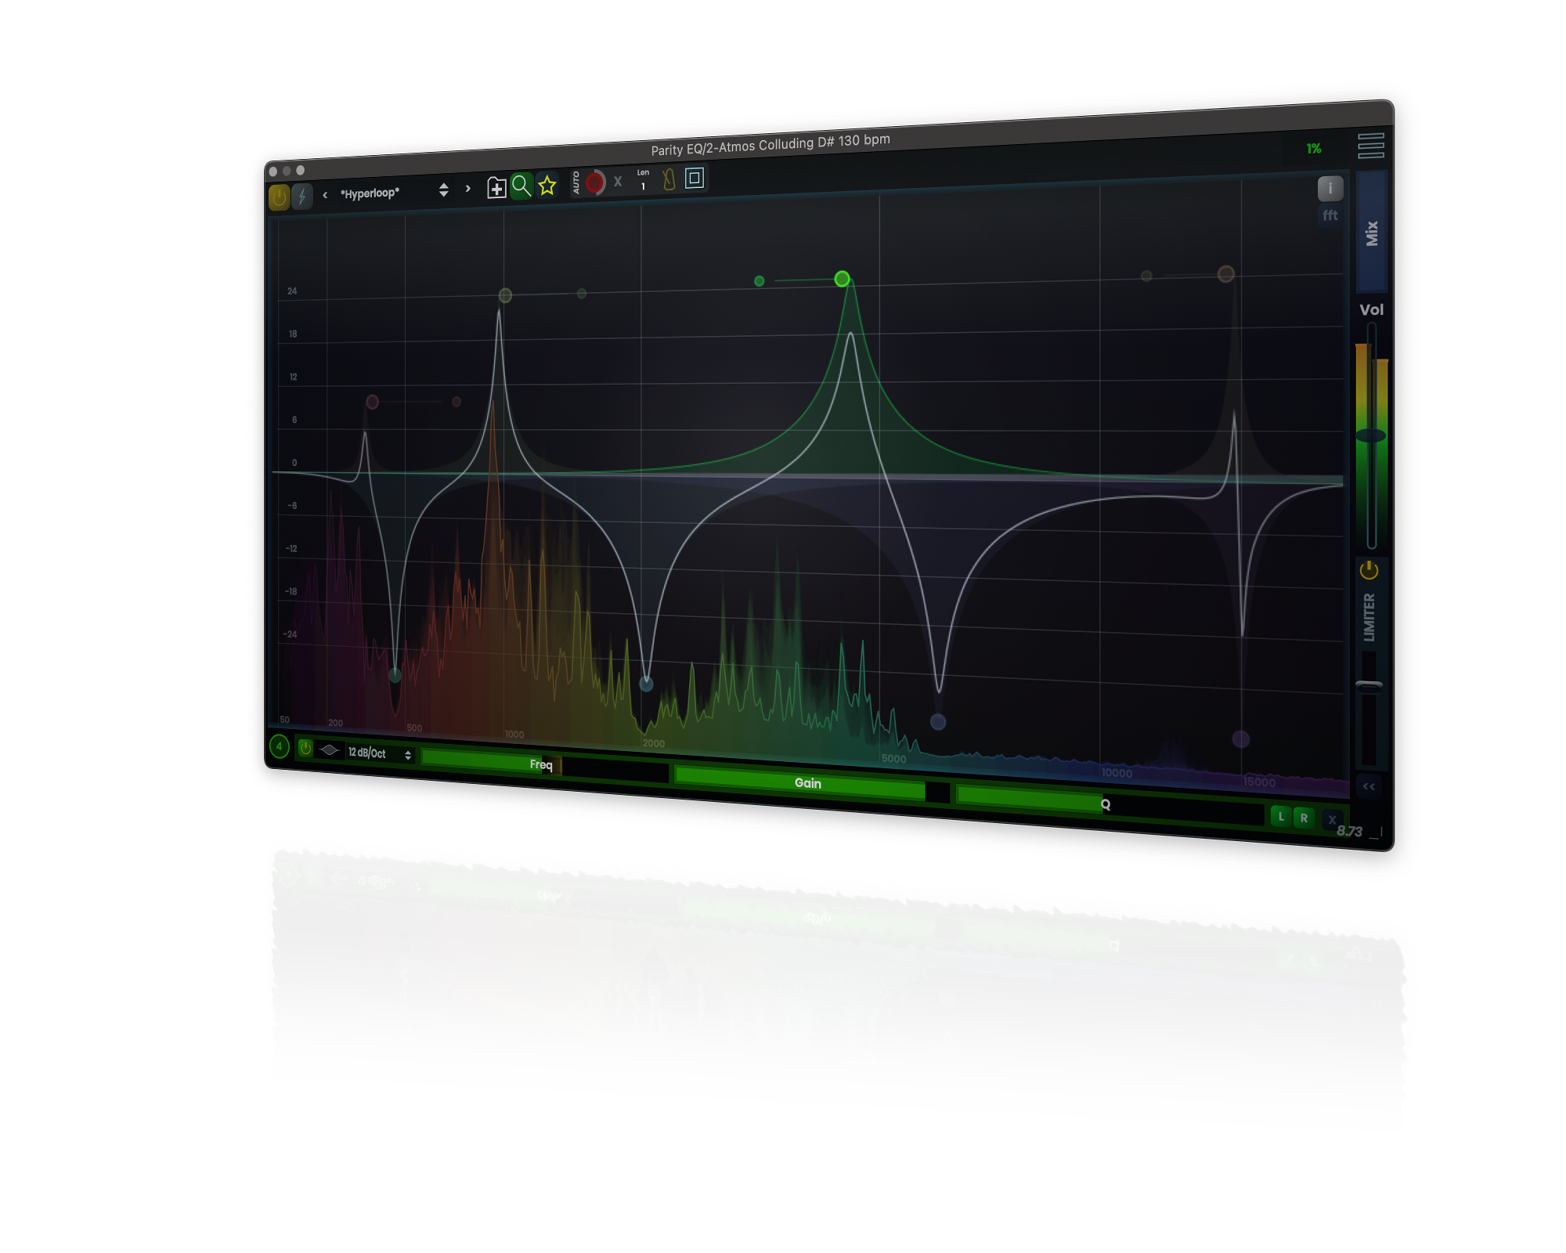Click the X button beside L R
Screen dimensions: 1566x1253
click(x=1331, y=820)
